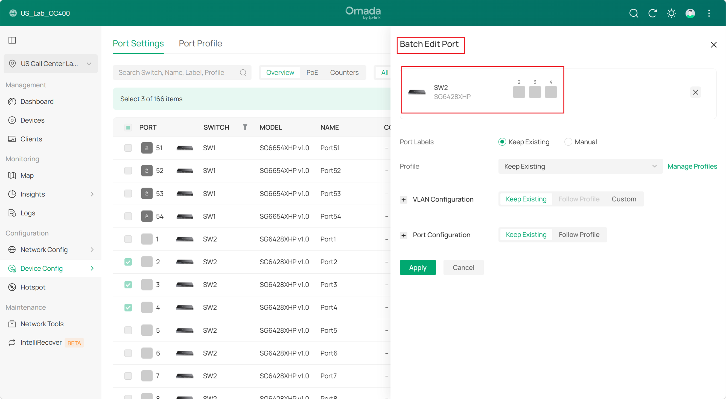Click the PORT column header
The width and height of the screenshot is (726, 399).
148,128
